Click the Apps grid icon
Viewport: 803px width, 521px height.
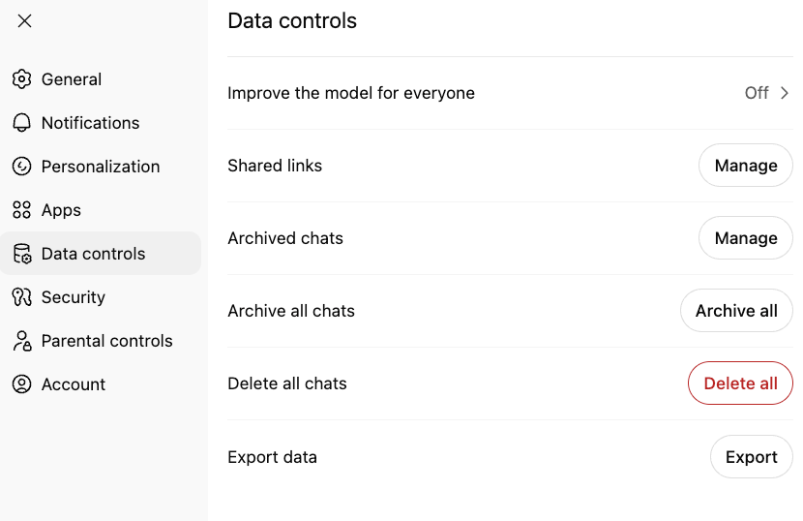click(21, 210)
